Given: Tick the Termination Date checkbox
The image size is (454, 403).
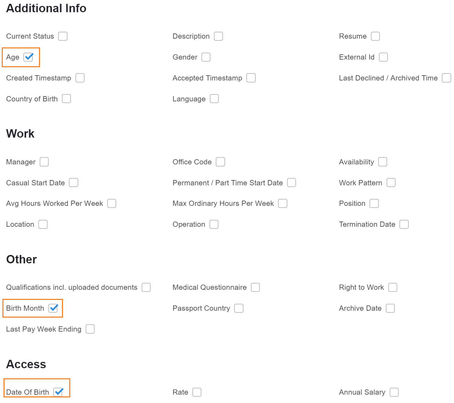Looking at the screenshot, I should click(x=404, y=224).
